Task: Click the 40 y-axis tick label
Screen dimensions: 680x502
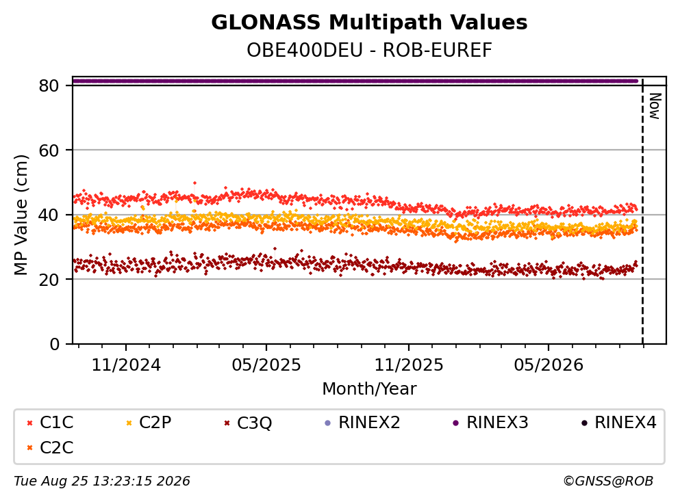Action: click(x=49, y=215)
